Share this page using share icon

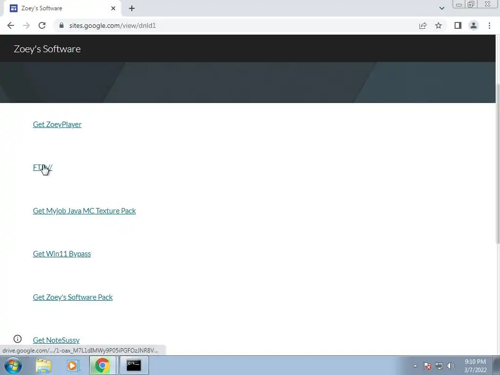(423, 25)
